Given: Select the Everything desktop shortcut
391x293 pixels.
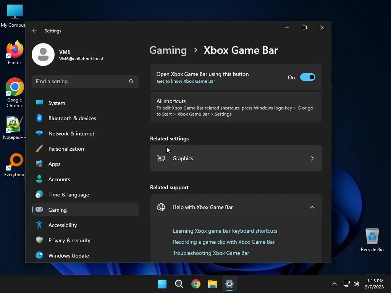Looking at the screenshot, I should [x=15, y=165].
